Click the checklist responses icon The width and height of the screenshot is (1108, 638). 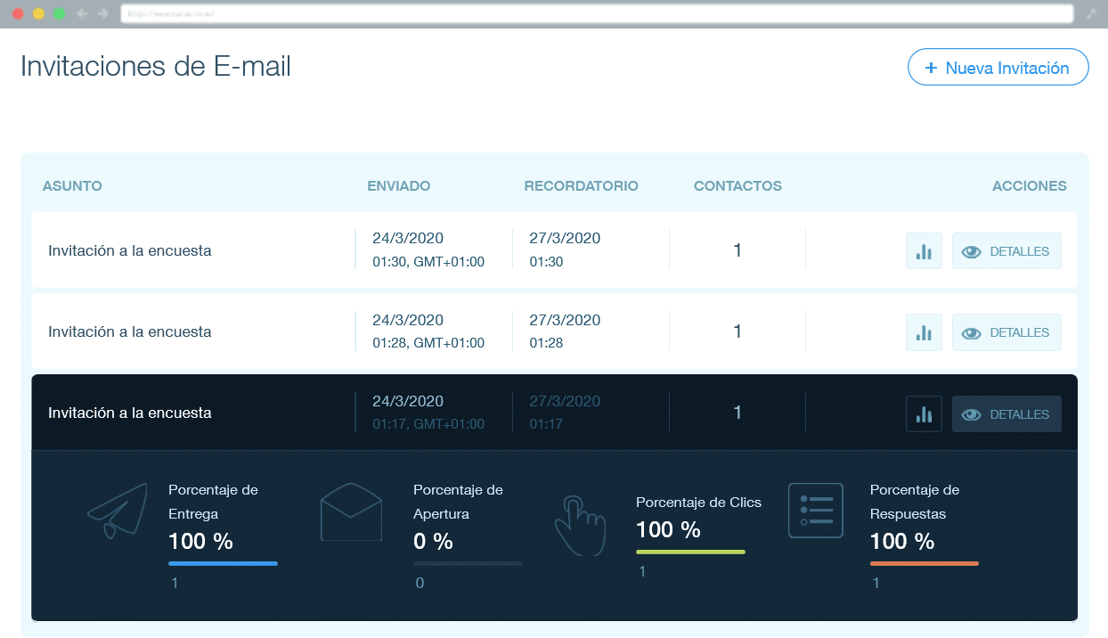coord(815,511)
